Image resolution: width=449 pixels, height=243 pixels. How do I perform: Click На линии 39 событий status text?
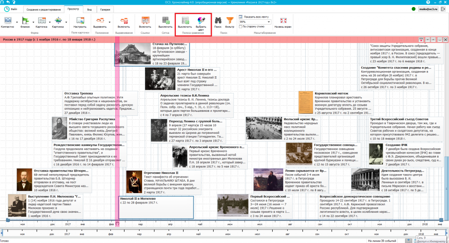click(x=382, y=241)
